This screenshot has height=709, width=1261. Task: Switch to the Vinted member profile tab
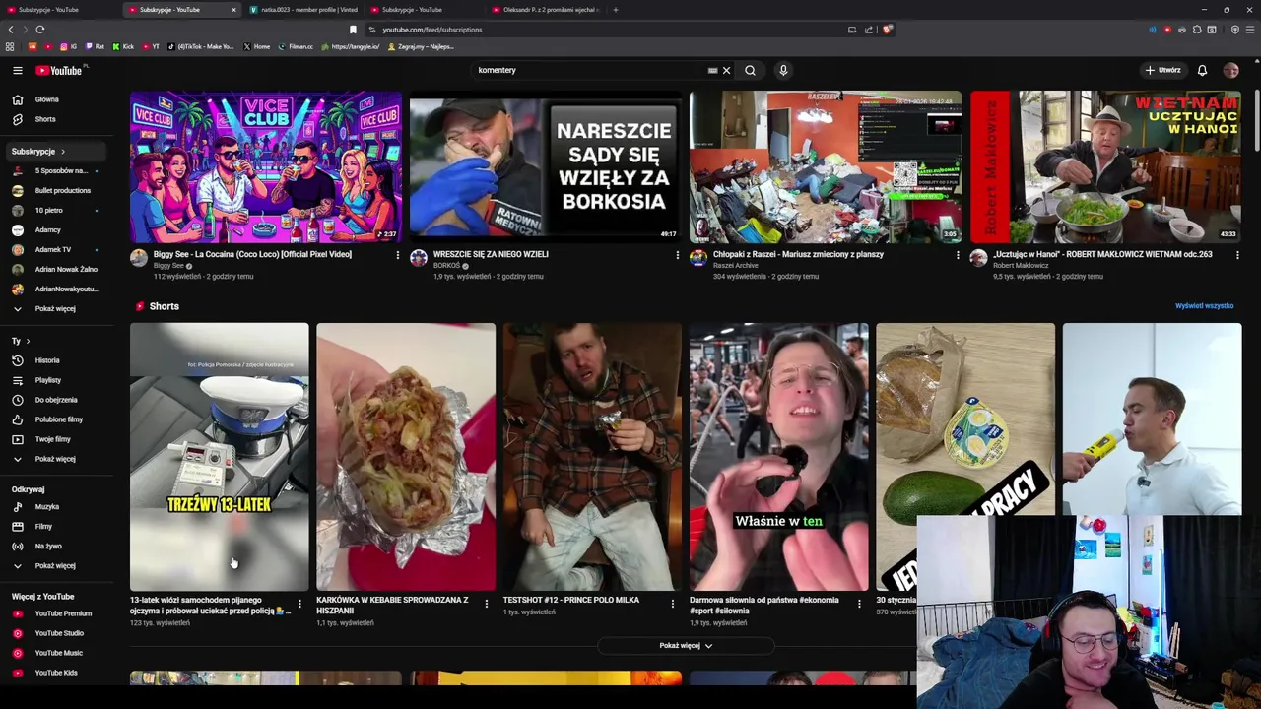pyautogui.click(x=303, y=10)
